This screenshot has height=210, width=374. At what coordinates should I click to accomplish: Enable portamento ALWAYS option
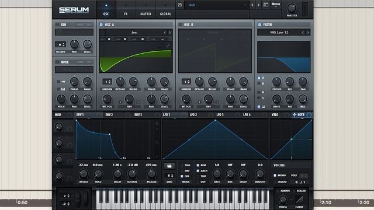(x=278, y=191)
